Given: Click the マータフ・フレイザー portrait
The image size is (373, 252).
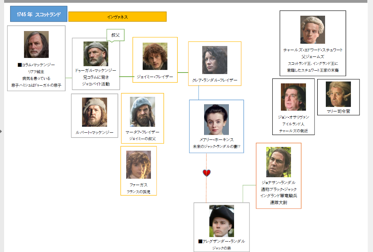Looking at the screenshot, I should (x=142, y=112).
